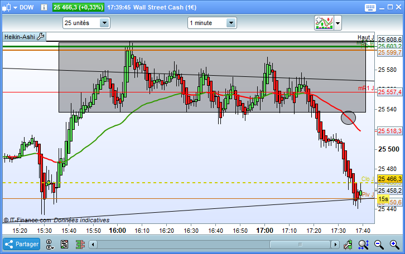This screenshot has width=405, height=254.
Task: Open the Heikin-Ashi settings wrench
Action: click(41, 37)
